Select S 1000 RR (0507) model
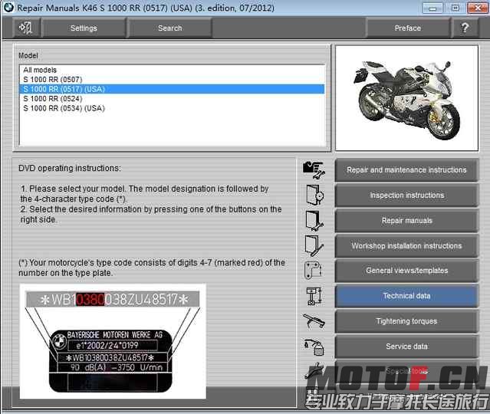This screenshot has height=414, width=490. [173, 80]
